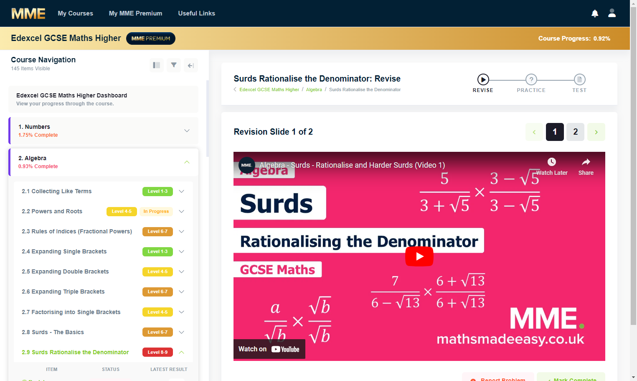Screen dimensions: 637x381
Task: Click the 0.93% Complete text
Action: (x=38, y=166)
